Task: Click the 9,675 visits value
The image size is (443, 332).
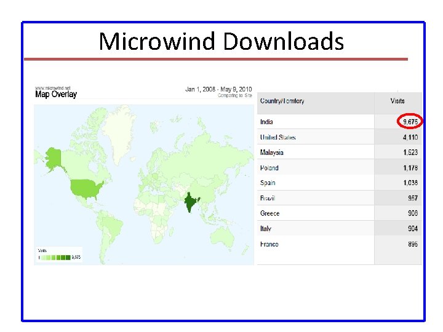Action: click(410, 122)
